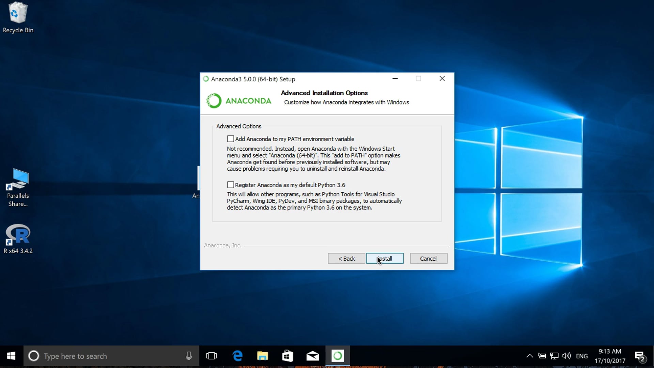654x368 pixels.
Task: Open the Anaconda installer from the taskbar
Action: [337, 356]
